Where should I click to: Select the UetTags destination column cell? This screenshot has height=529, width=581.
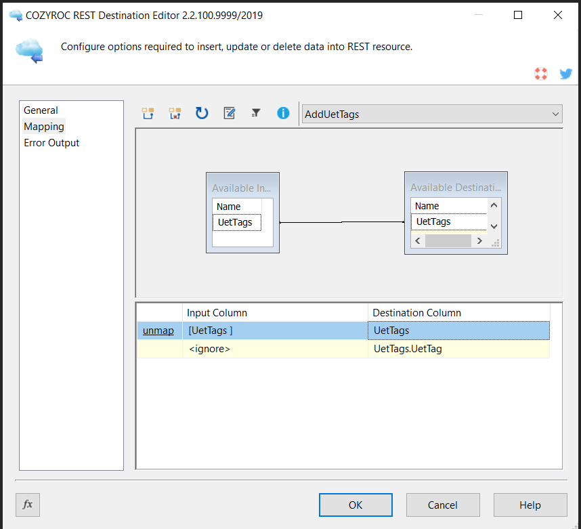[x=458, y=331]
